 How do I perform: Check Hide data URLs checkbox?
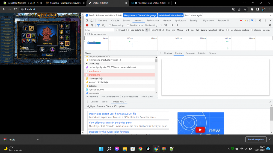(x=127, y=30)
